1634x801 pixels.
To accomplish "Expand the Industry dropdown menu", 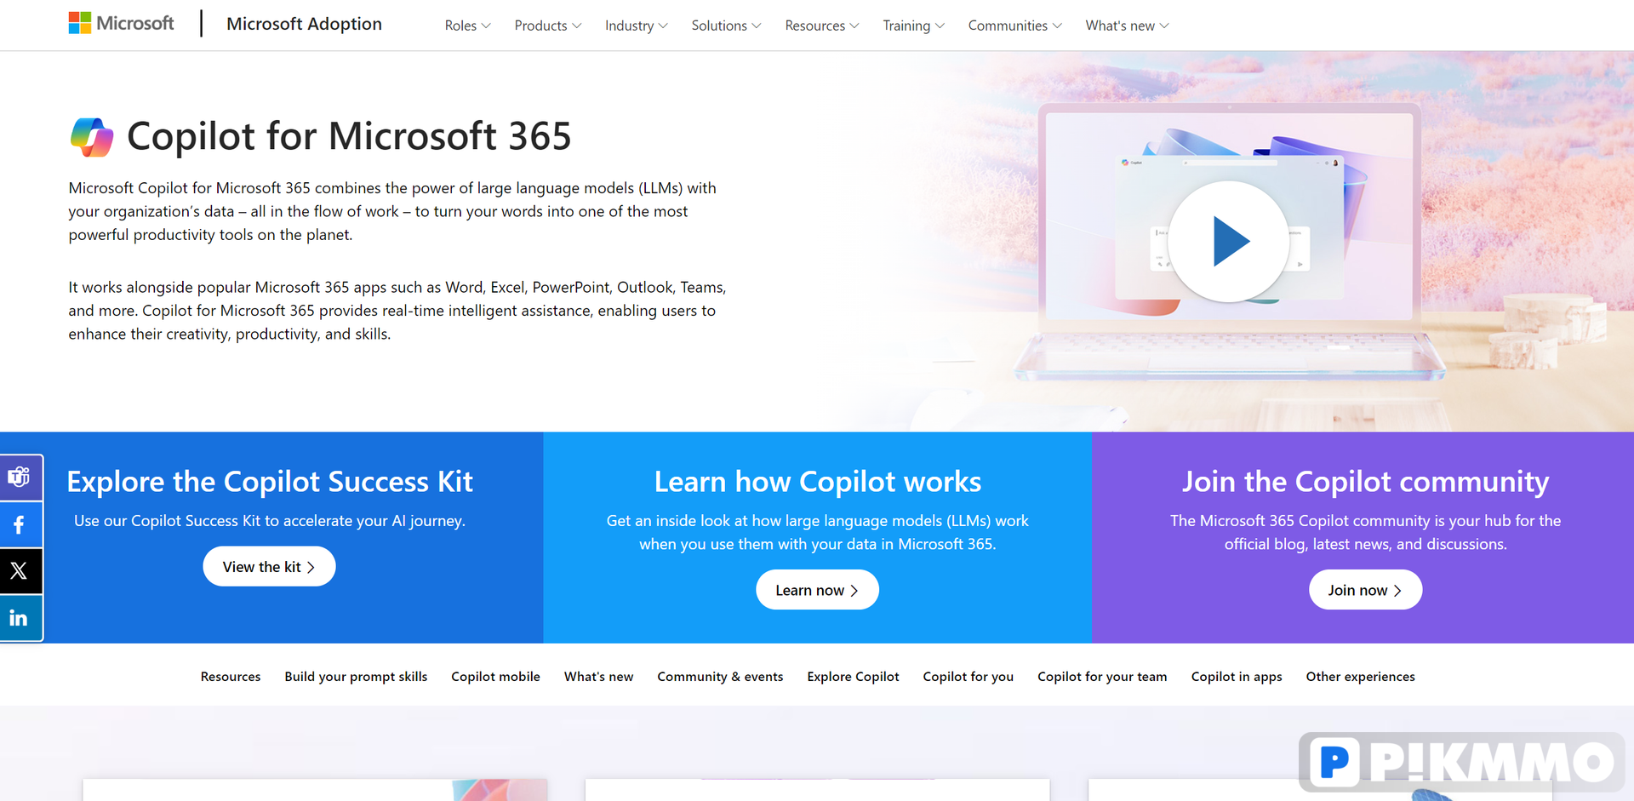I will (637, 26).
